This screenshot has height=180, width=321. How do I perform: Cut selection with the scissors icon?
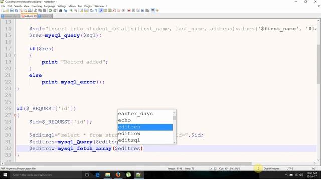(35, 10)
